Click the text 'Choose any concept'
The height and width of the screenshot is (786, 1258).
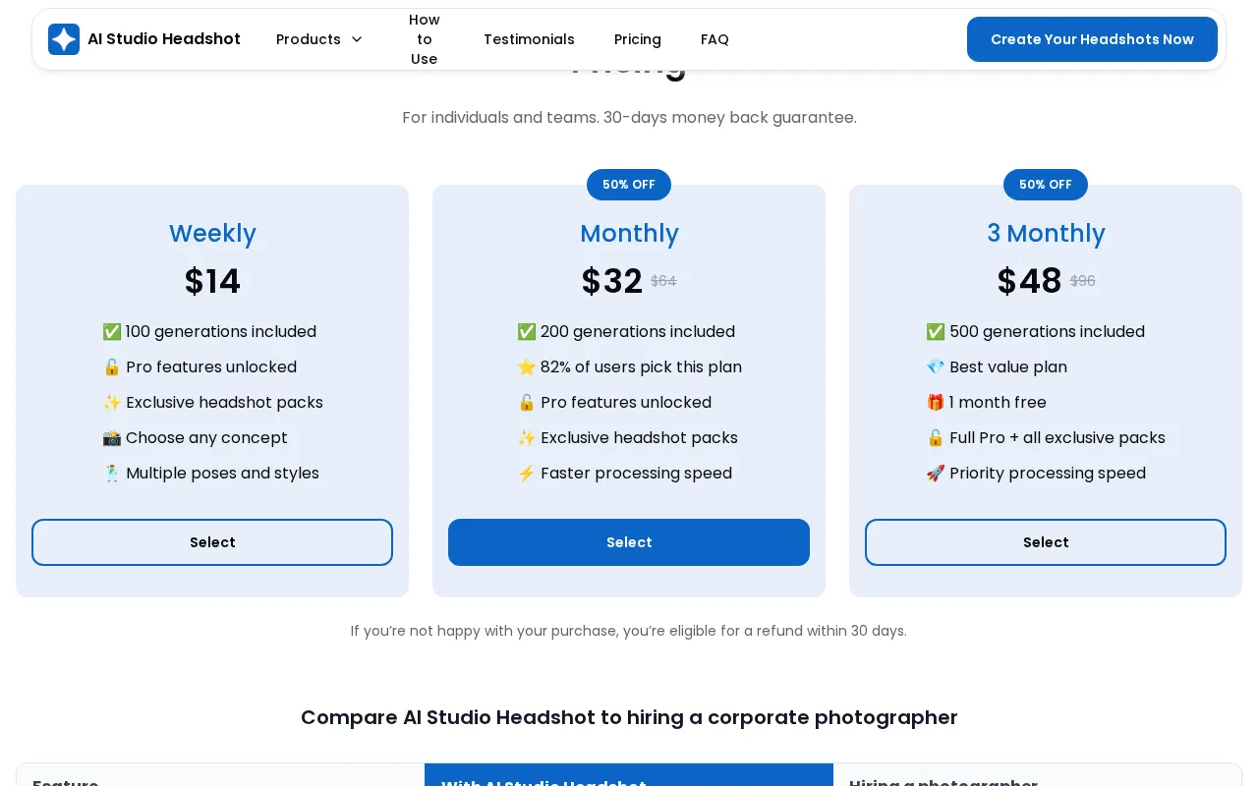click(206, 438)
